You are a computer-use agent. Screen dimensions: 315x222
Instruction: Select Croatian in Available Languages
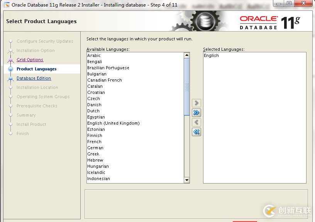135,92
